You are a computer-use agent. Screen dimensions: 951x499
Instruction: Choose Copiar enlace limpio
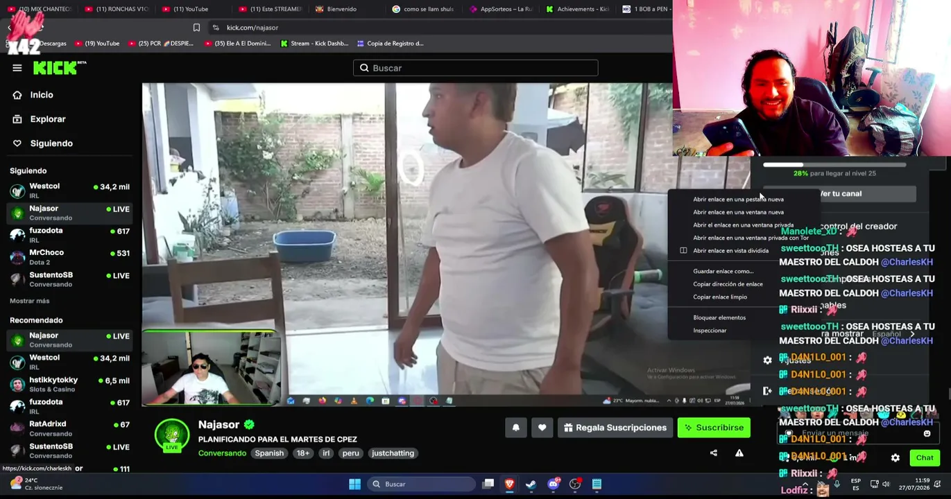point(720,297)
